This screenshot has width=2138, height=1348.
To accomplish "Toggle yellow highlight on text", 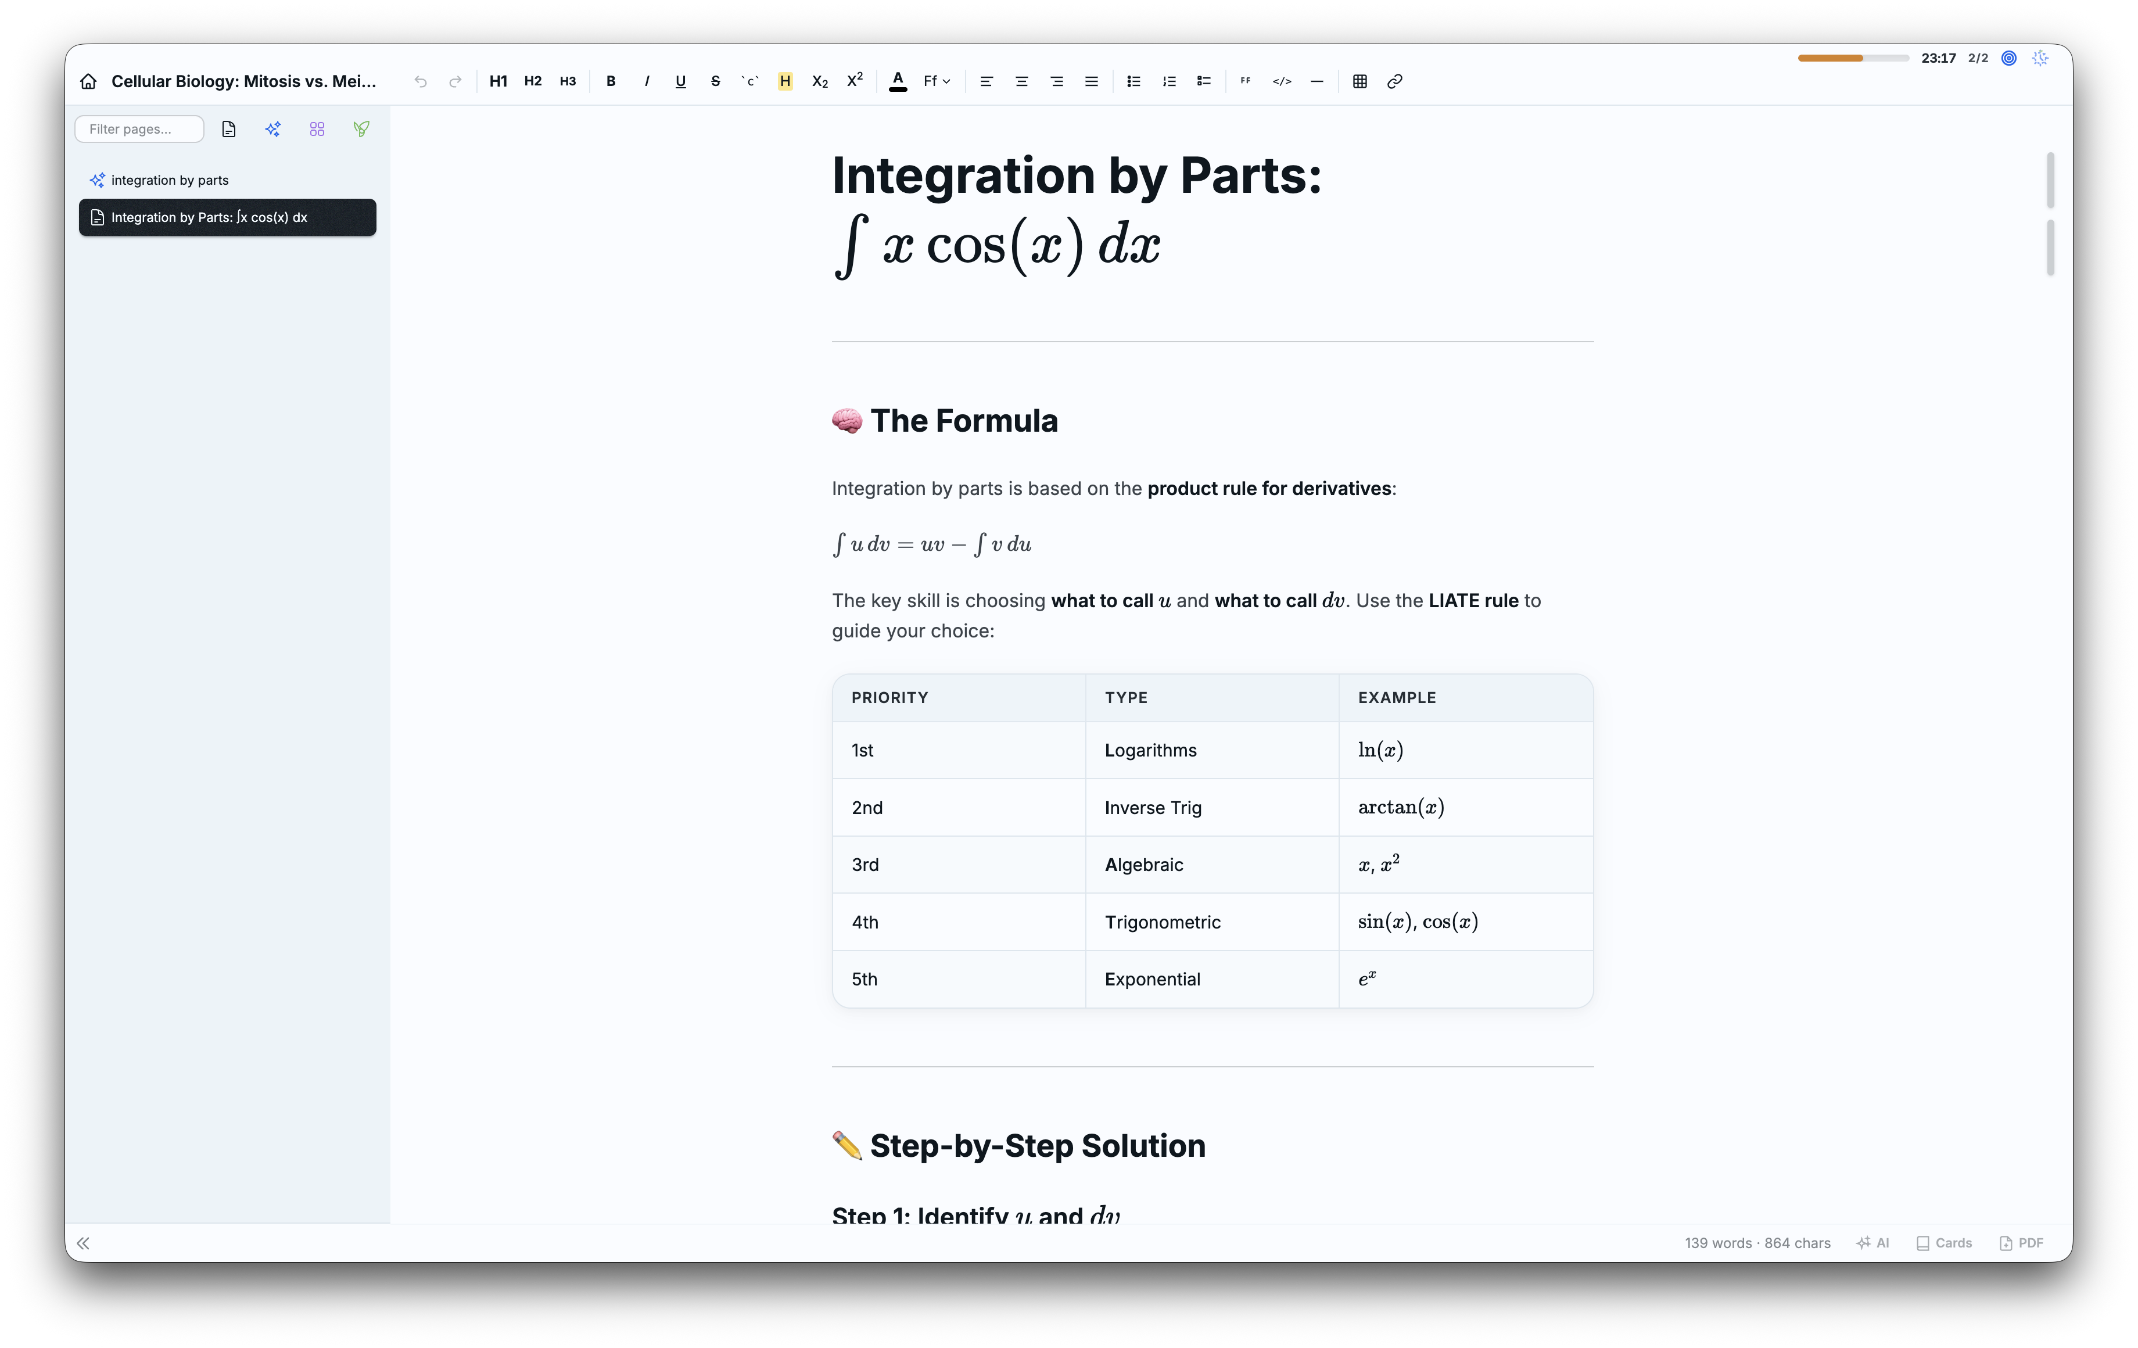I will [x=785, y=81].
